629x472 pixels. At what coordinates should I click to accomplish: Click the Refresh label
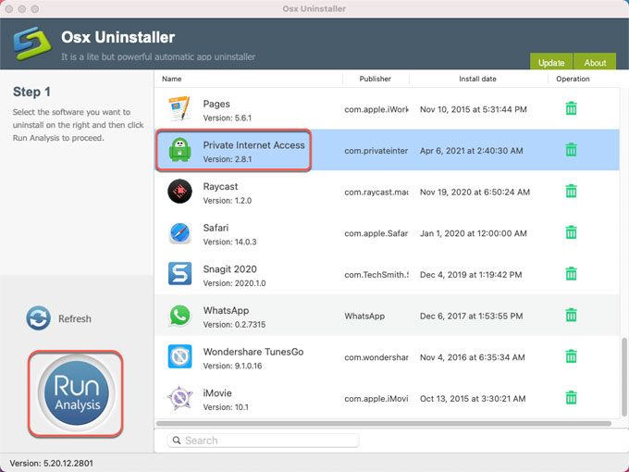coord(75,318)
